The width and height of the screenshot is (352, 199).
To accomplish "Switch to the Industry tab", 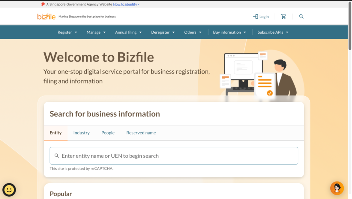I will [x=81, y=133].
